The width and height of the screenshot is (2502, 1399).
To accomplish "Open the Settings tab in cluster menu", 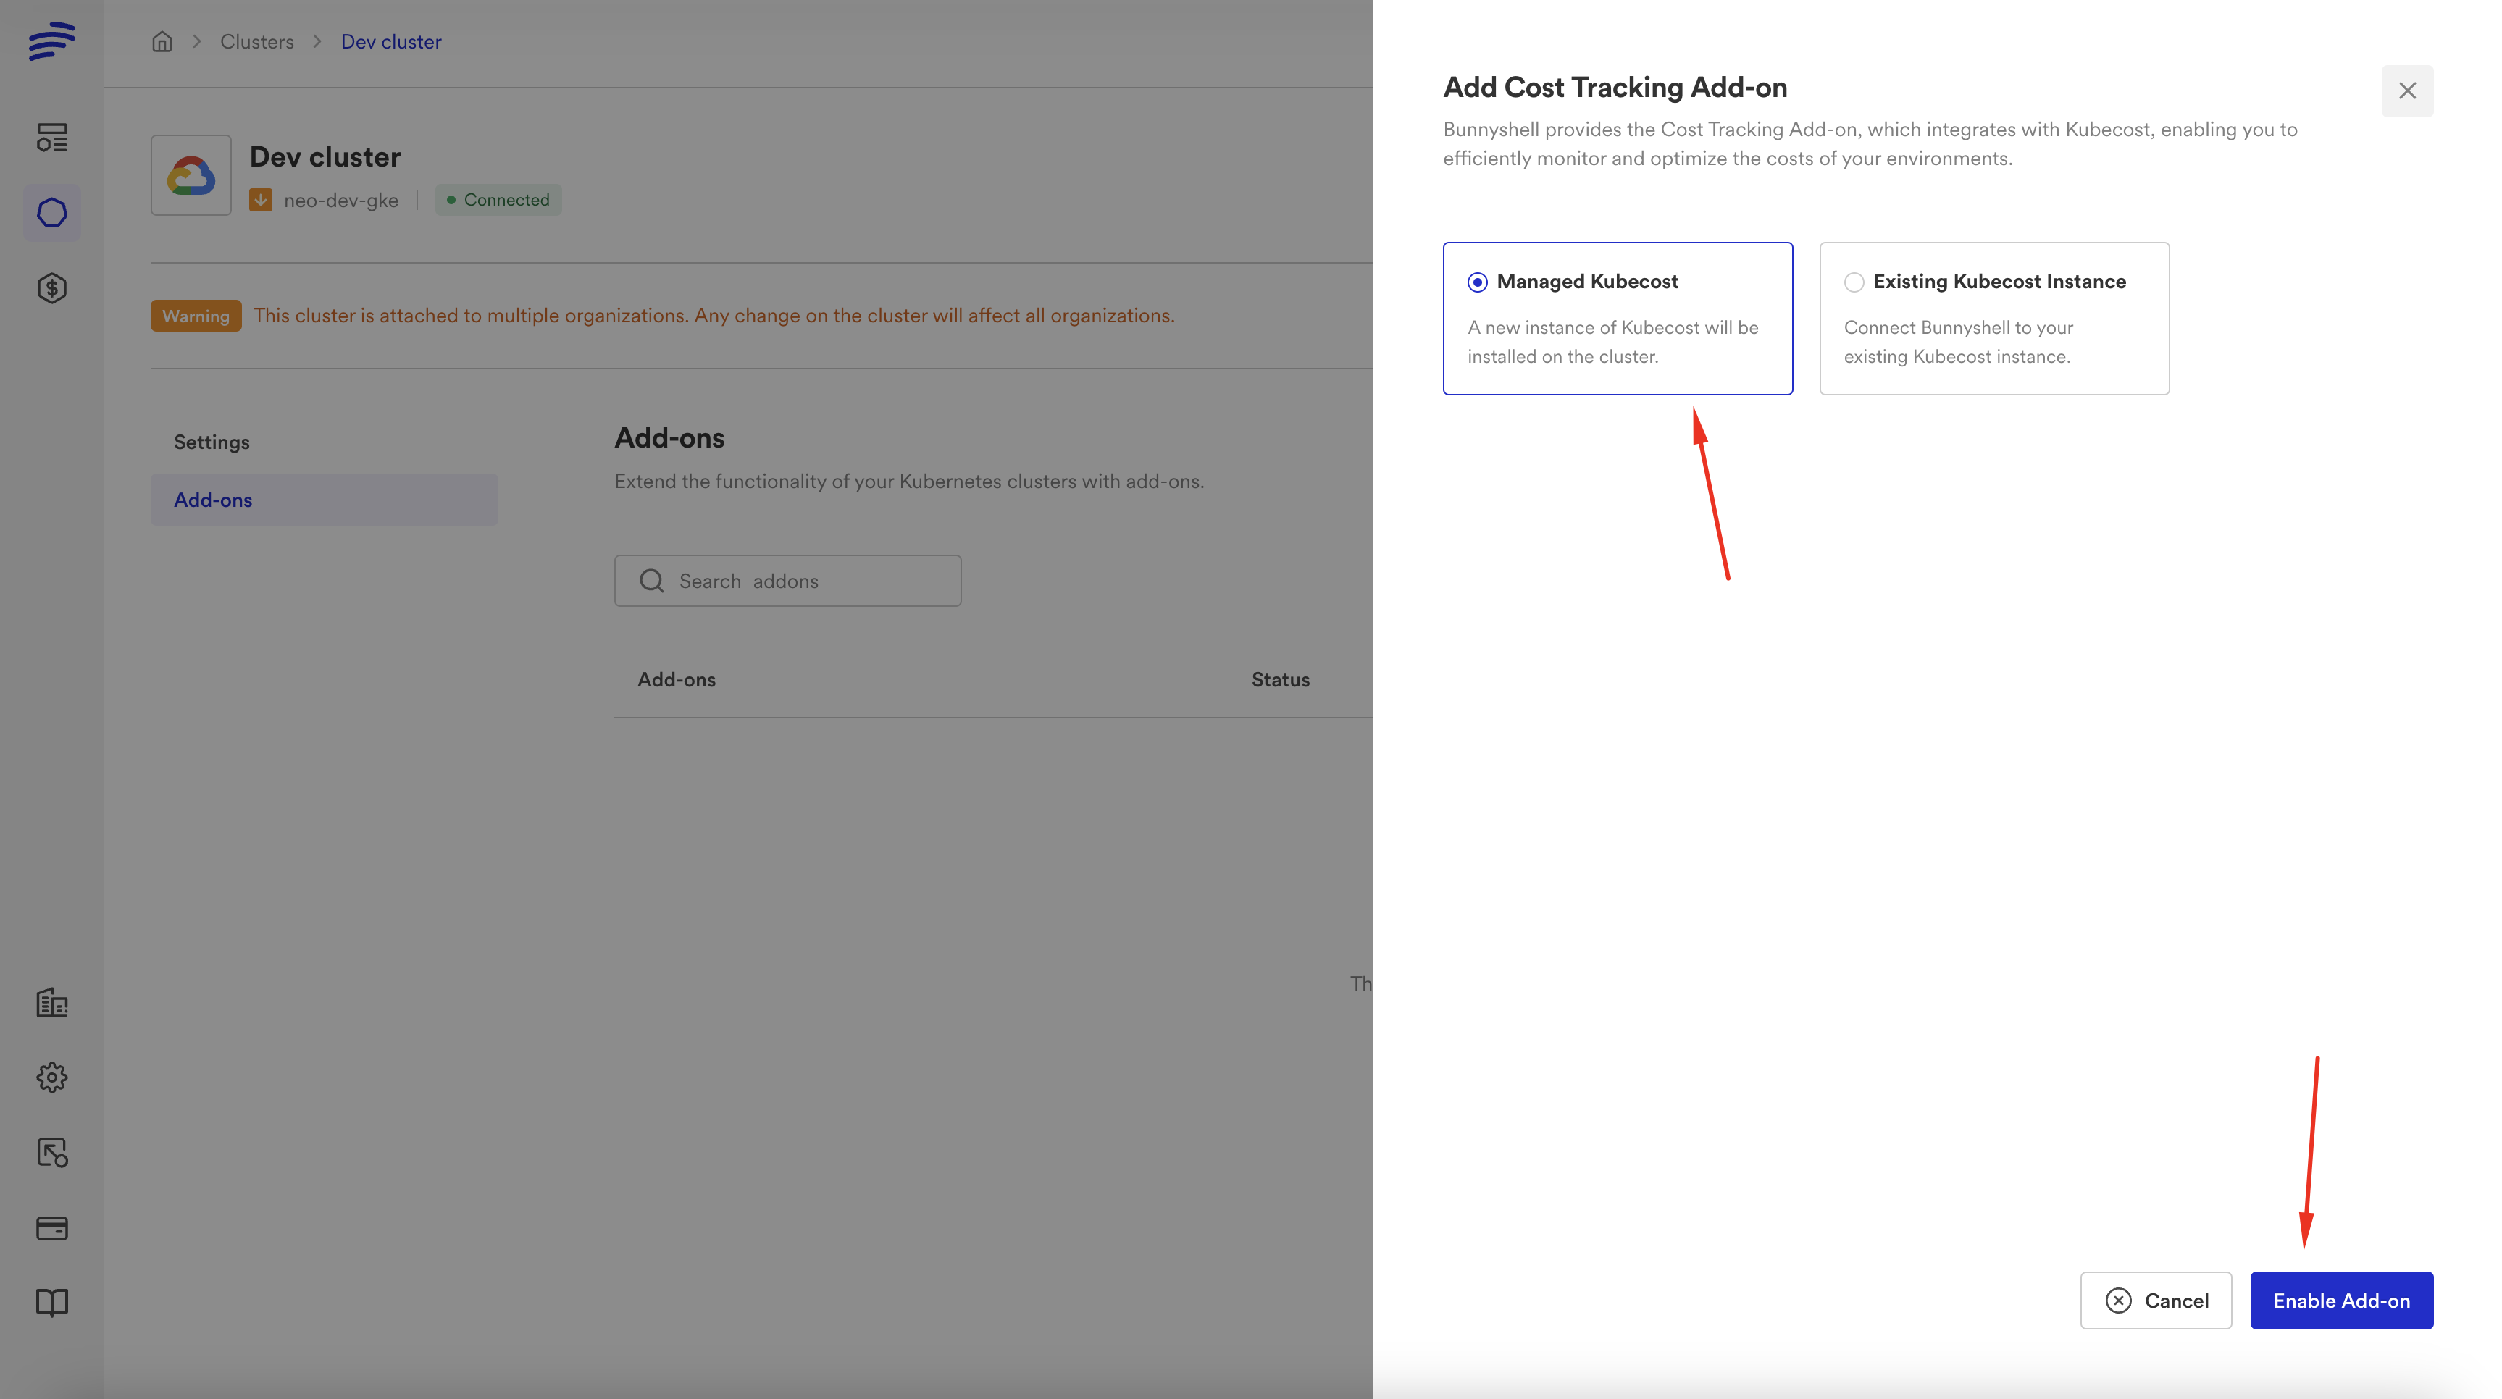I will pos(212,442).
